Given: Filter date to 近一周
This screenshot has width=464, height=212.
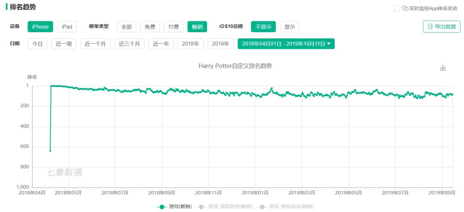Looking at the screenshot, I should [64, 44].
